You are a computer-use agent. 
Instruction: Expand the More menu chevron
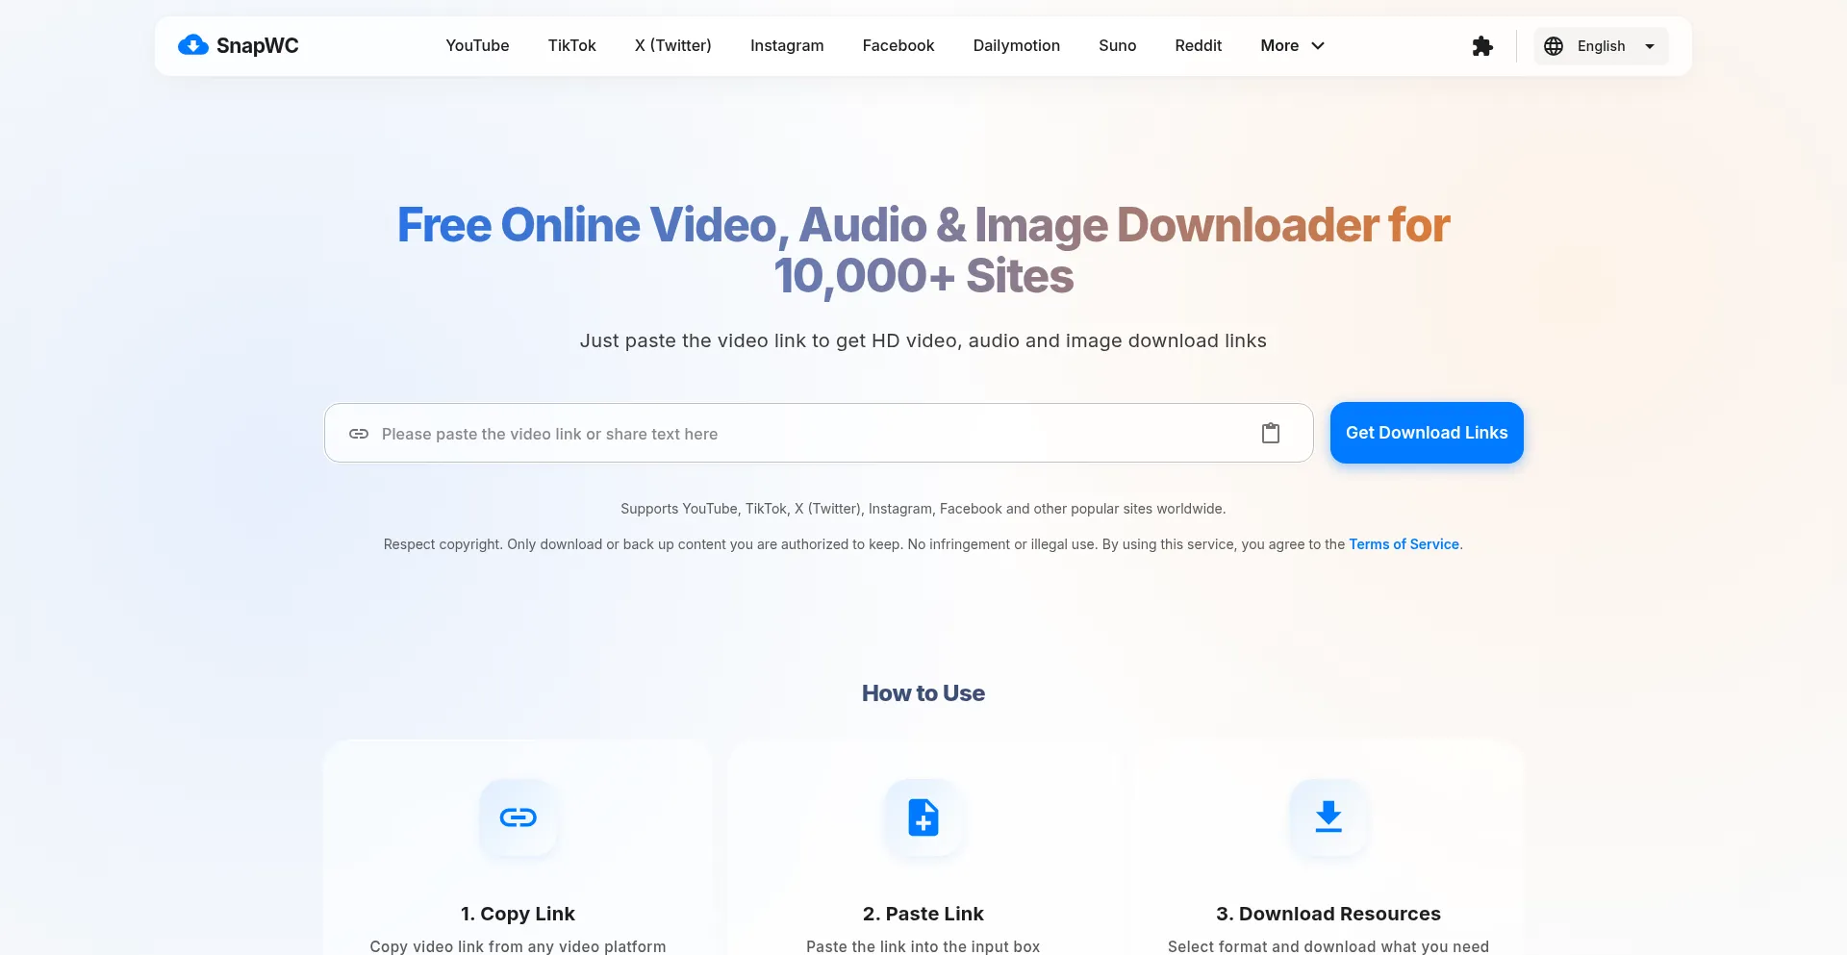[1318, 45]
